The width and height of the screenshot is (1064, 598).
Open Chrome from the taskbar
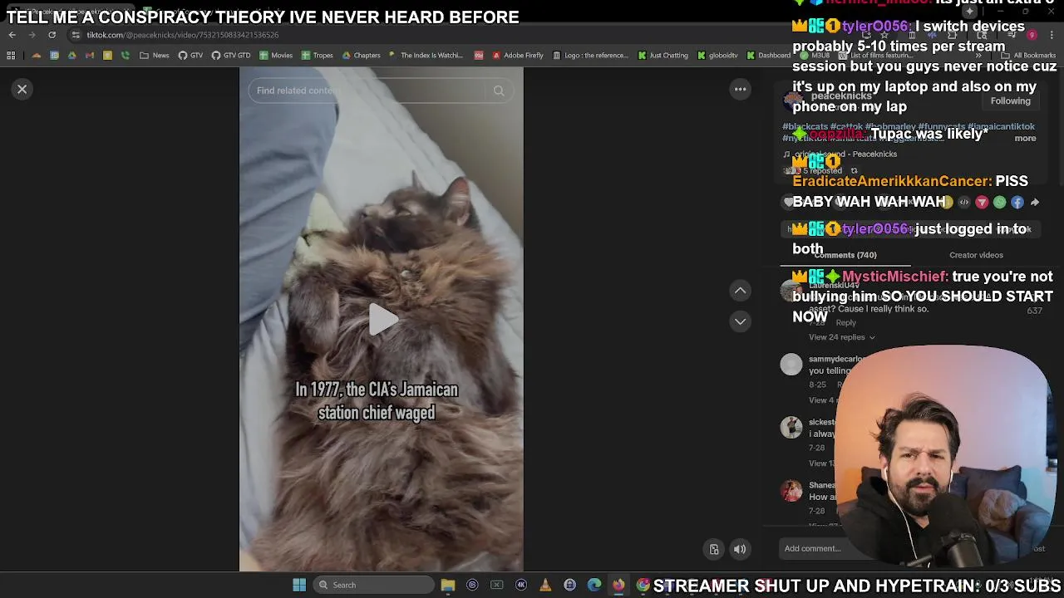(643, 585)
